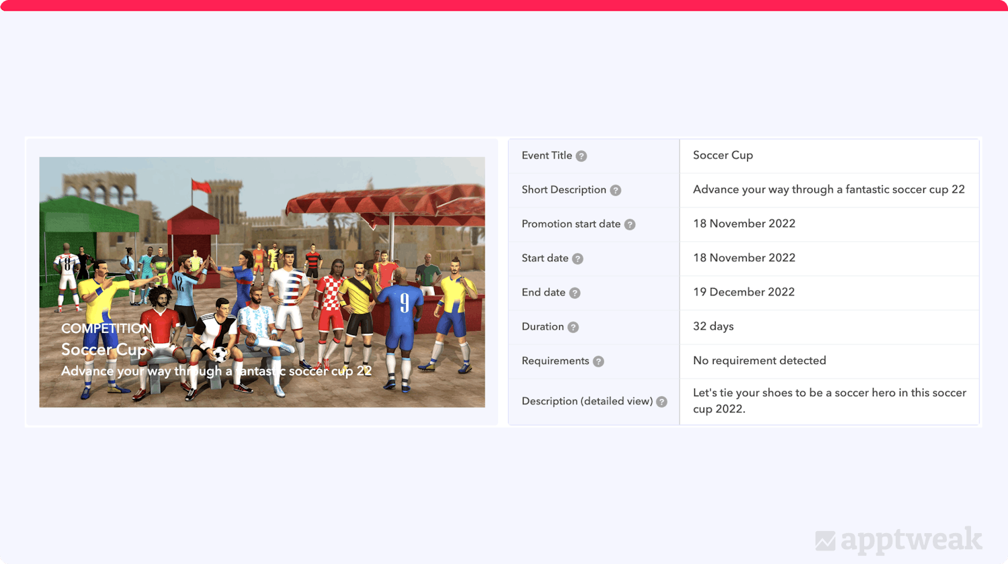
Task: Select the 32 days duration value
Action: point(713,326)
